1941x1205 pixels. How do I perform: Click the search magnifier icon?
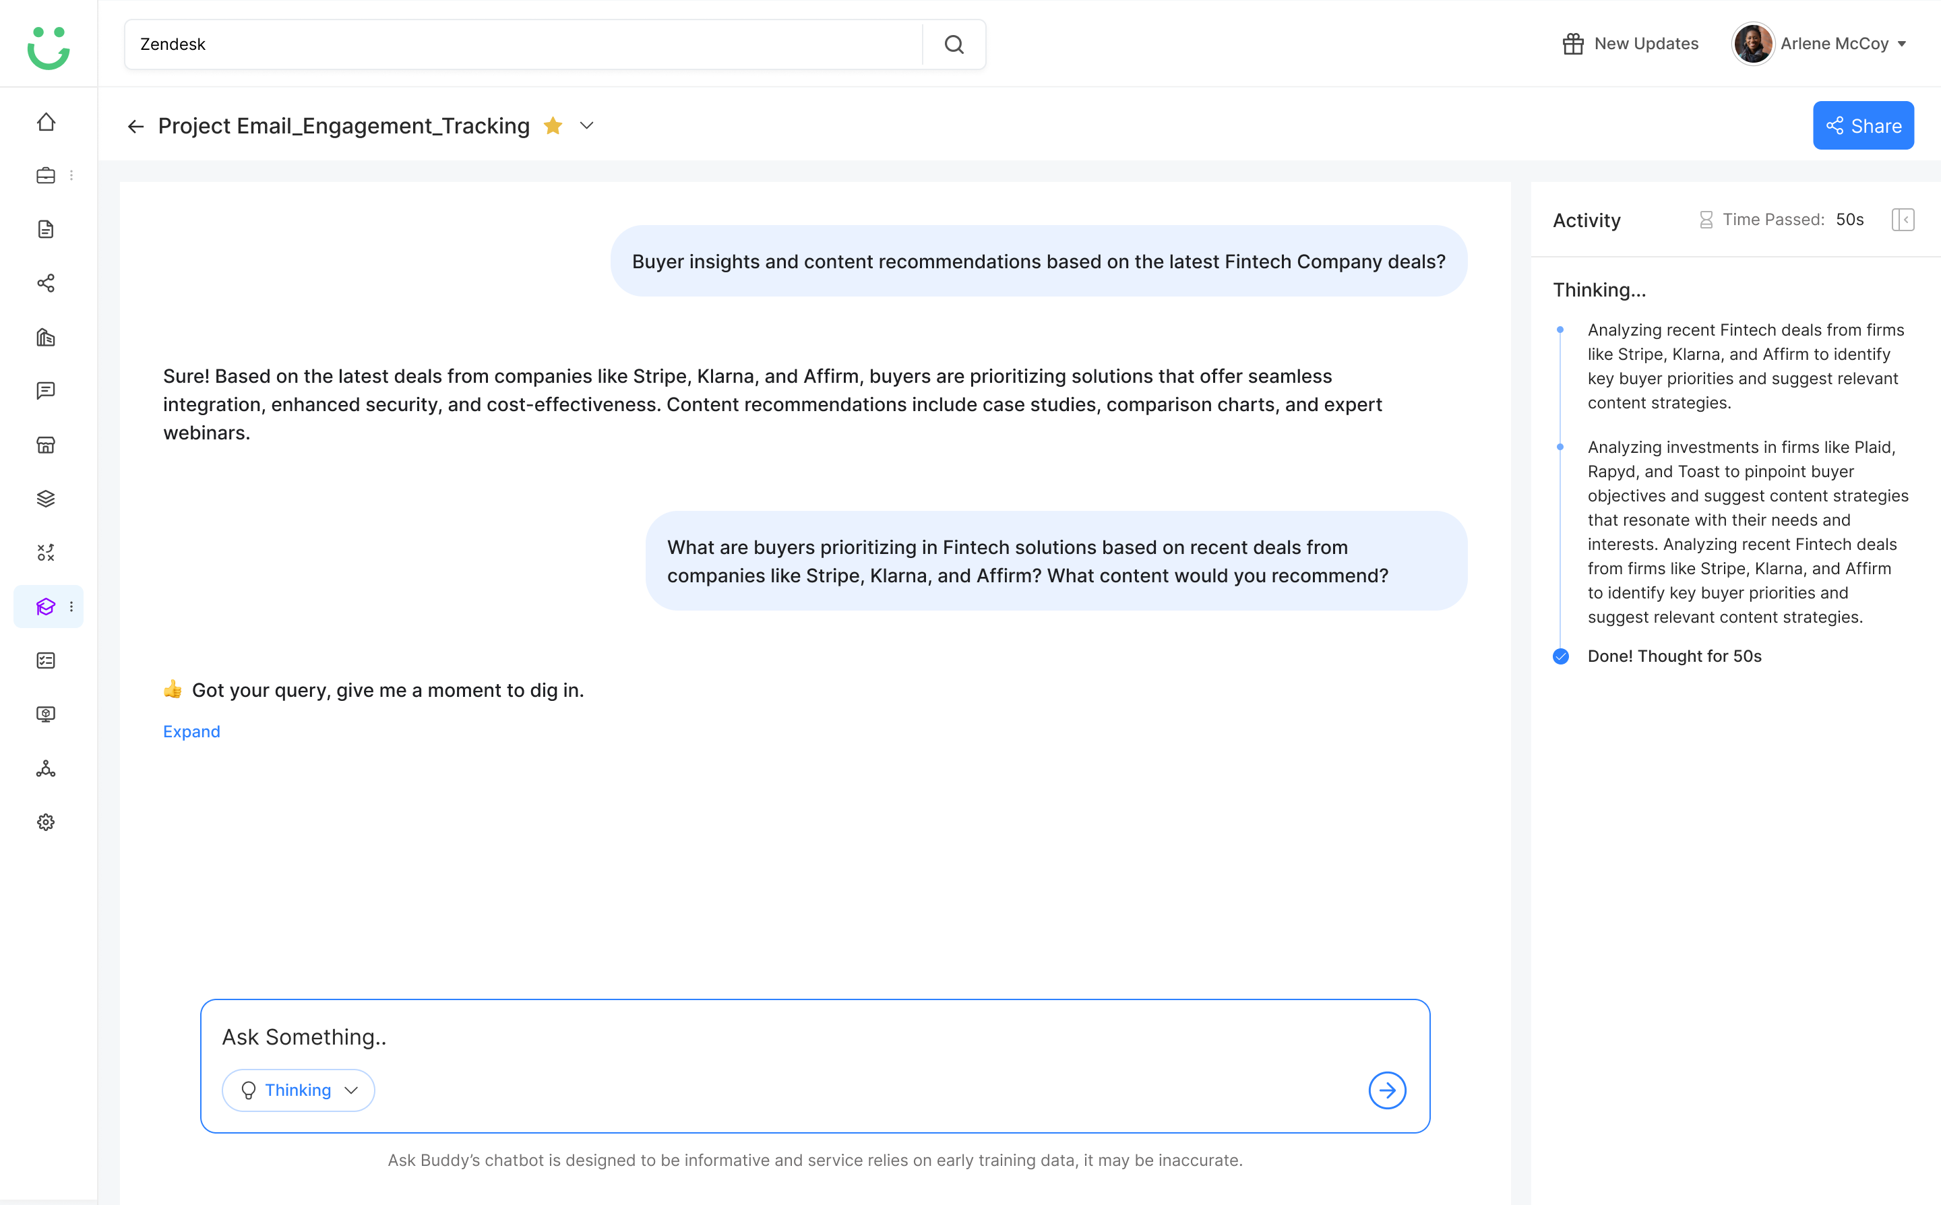click(954, 44)
